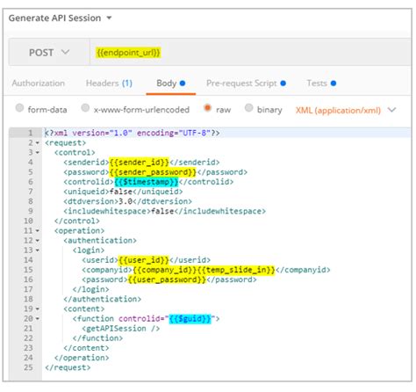This screenshot has height=392, width=416.
Task: Switch to the Authorization tab
Action: [x=38, y=83]
